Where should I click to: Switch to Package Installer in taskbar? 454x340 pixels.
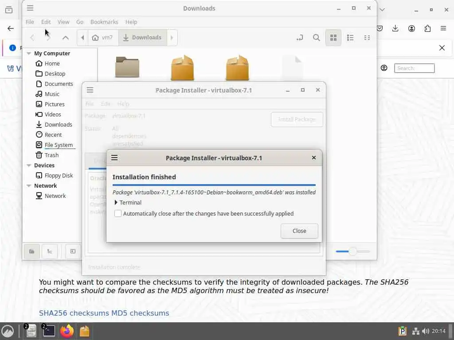[x=85, y=331]
